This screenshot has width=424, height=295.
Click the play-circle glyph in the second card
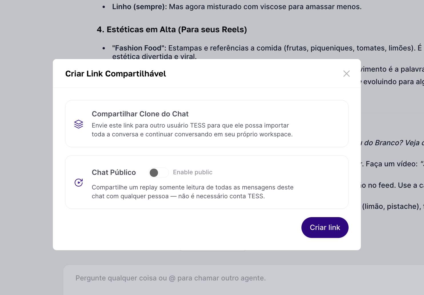[79, 183]
